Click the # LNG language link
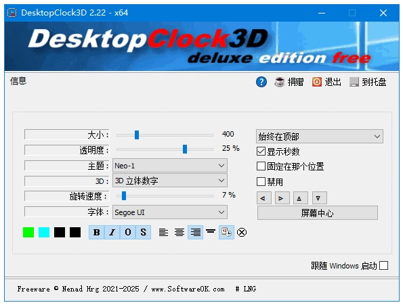Image resolution: width=403 pixels, height=305 pixels. point(246,289)
